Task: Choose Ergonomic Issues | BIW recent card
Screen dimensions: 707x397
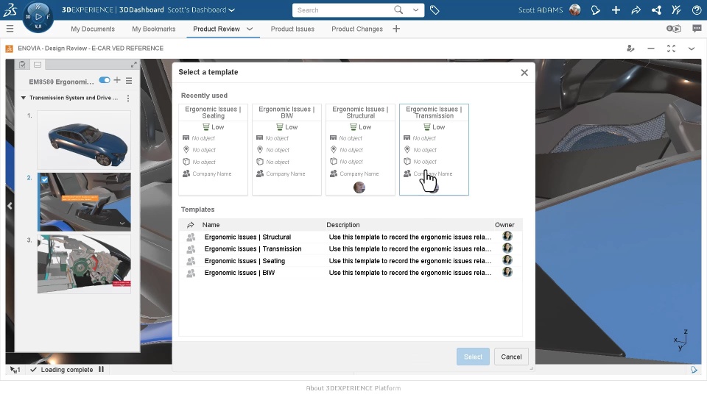Action: tap(286, 149)
